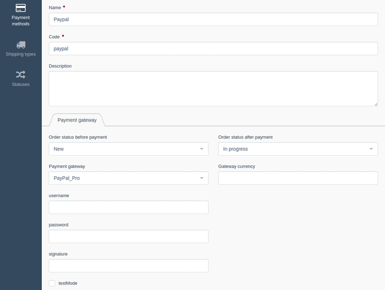Click inside the Description text area

(213, 89)
